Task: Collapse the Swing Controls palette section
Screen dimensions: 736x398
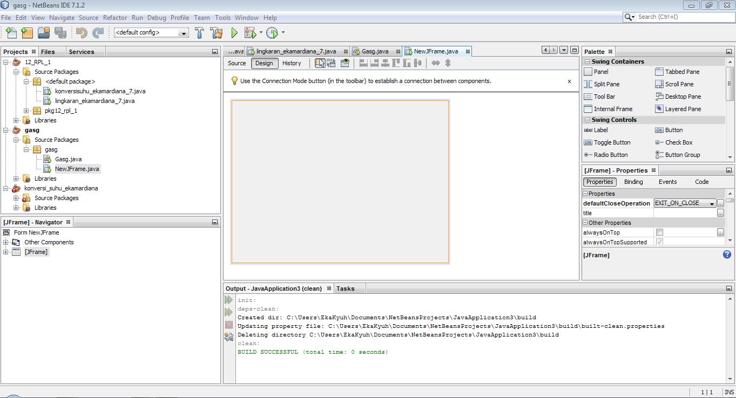Action: pos(588,120)
